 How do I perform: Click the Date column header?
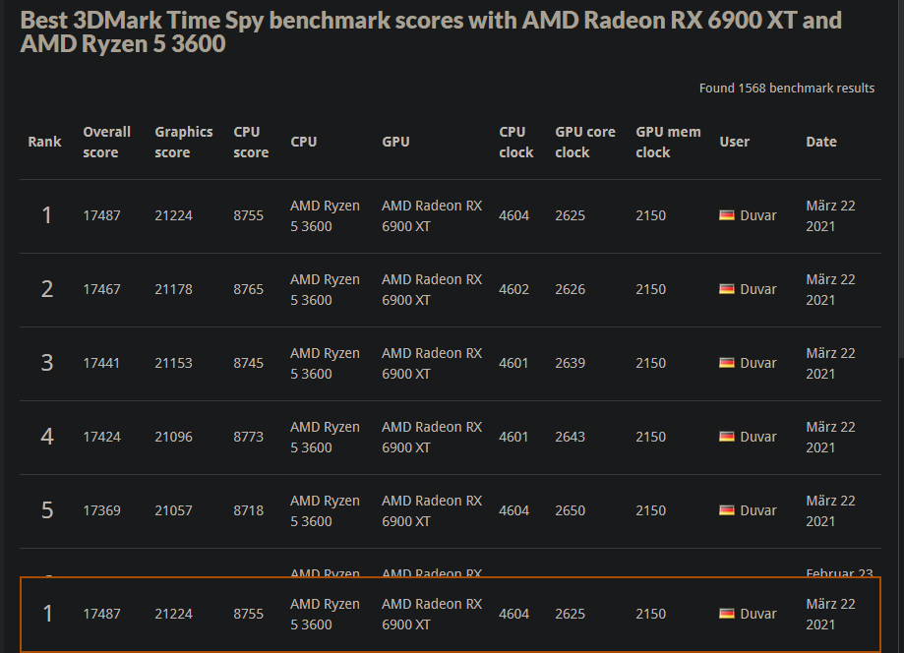point(821,142)
